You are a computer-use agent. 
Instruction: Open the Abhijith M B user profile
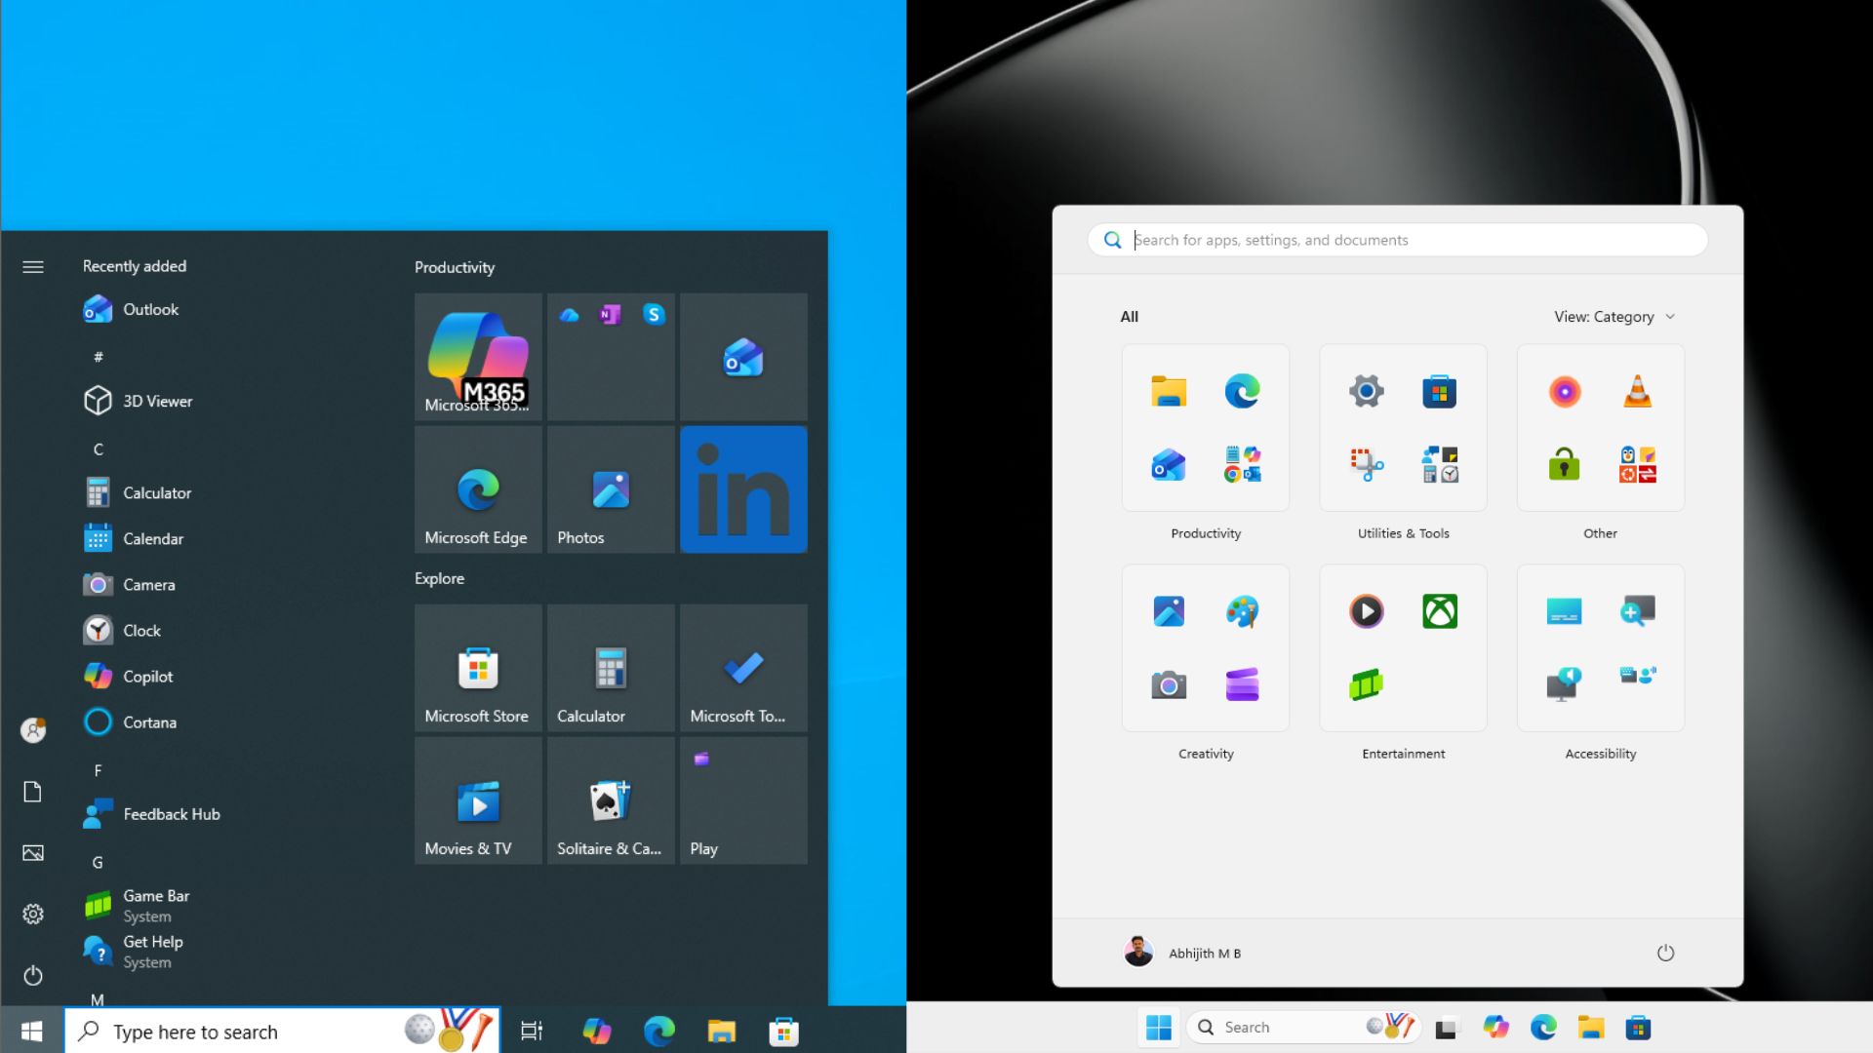point(1182,953)
